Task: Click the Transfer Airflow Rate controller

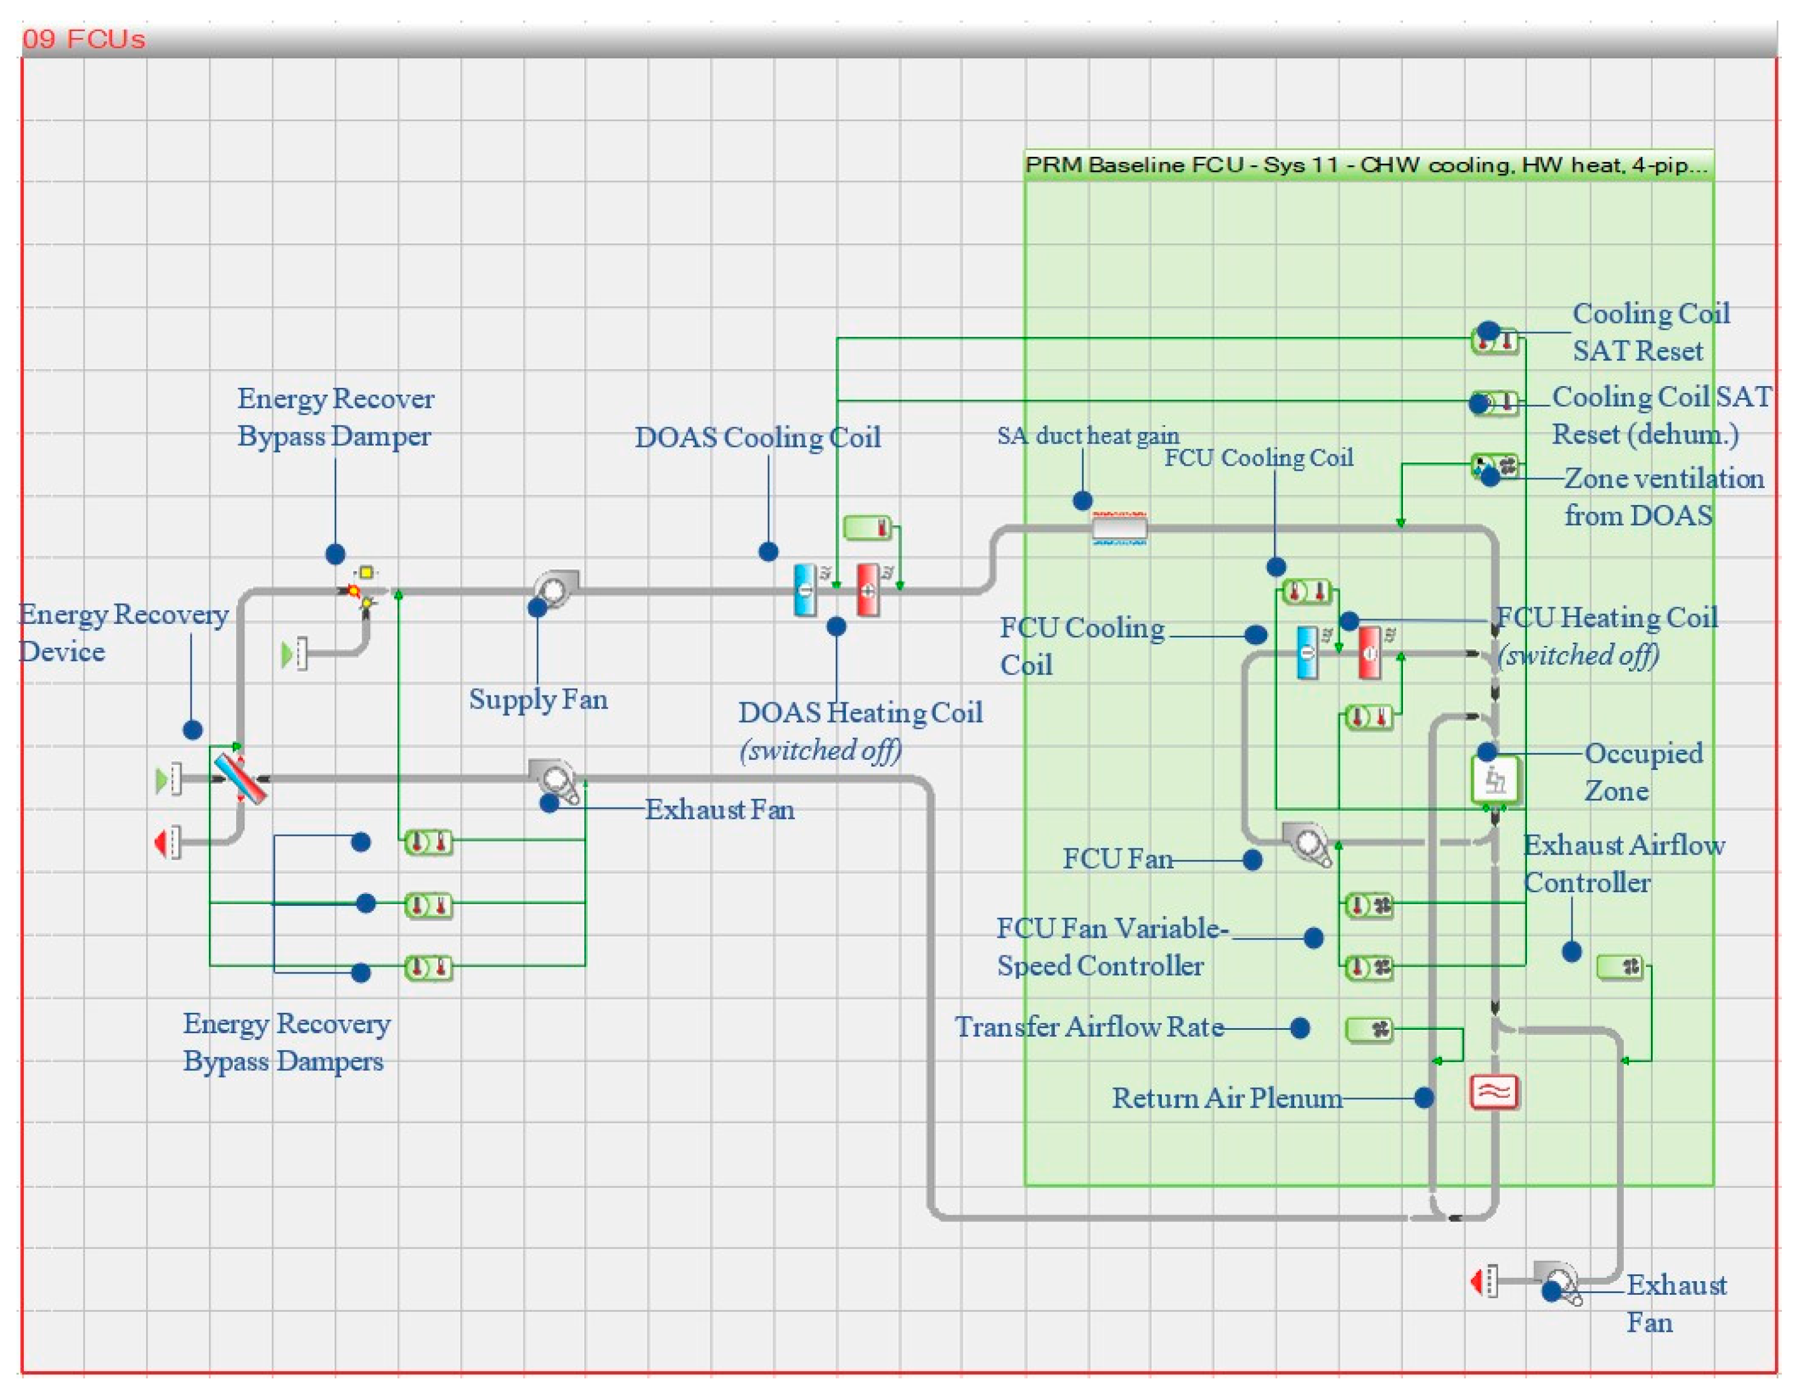Action: pos(1369,1029)
